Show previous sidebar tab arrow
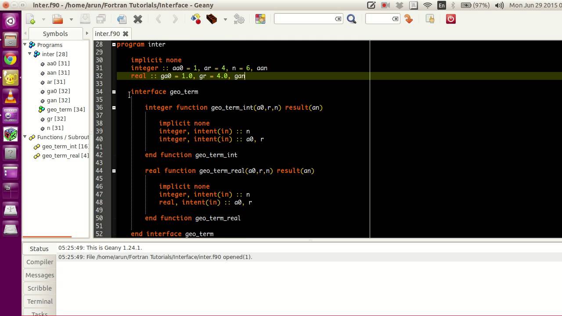This screenshot has height=316, width=562. 26,33
